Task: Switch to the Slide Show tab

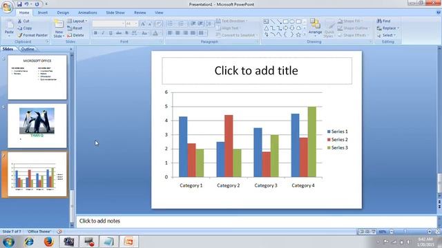Action: tap(115, 12)
